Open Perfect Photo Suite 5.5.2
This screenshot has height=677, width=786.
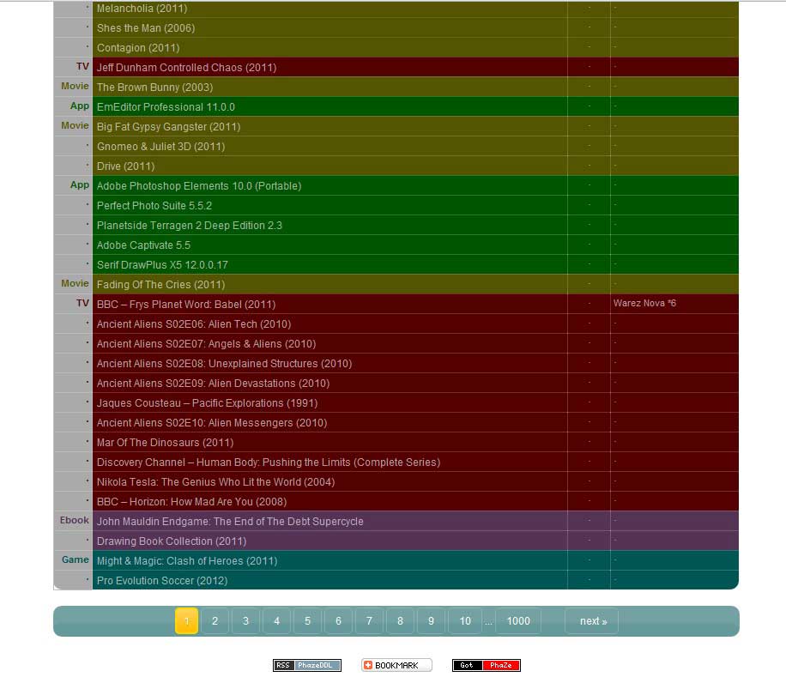[x=154, y=205]
